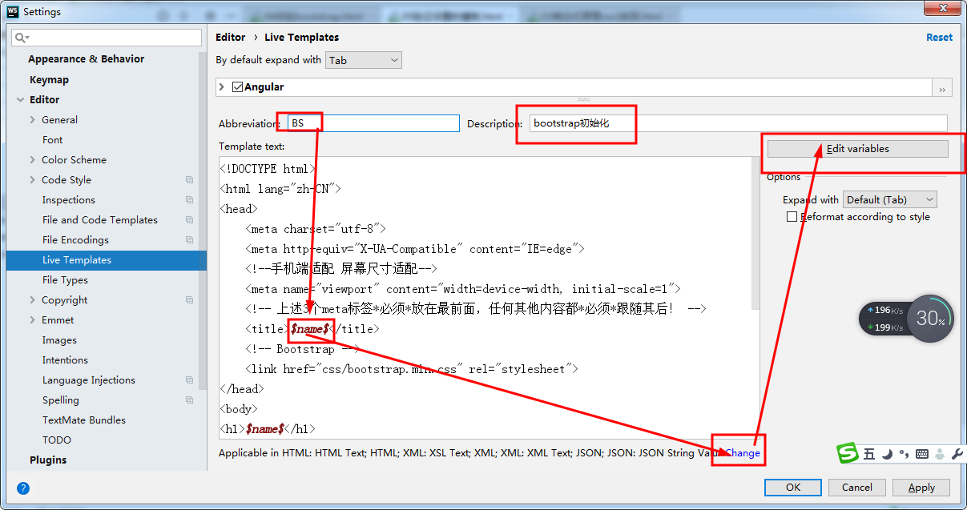This screenshot has height=510, width=967.
Task: Select Plugins in settings tree
Action: (48, 460)
